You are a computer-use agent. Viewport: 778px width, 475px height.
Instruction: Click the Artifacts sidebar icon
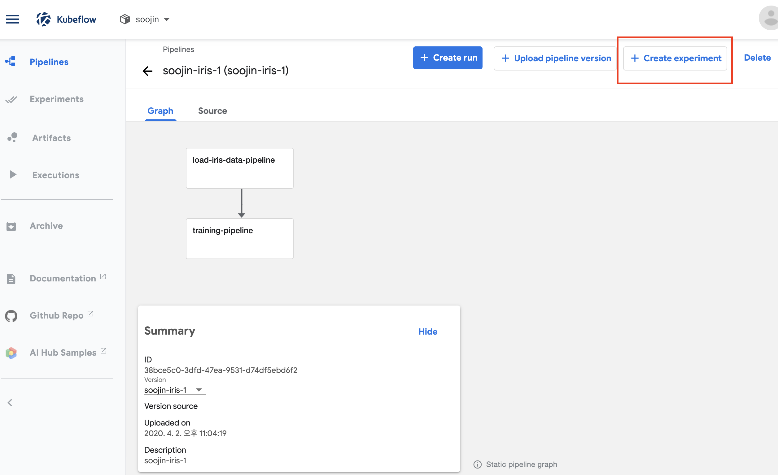click(x=12, y=137)
